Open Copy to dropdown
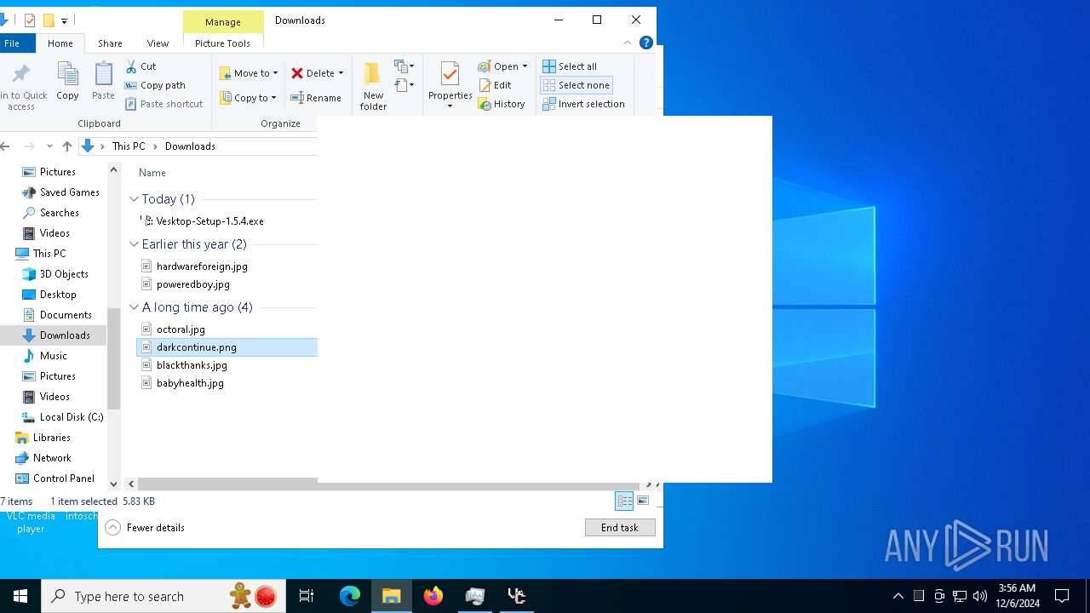The width and height of the screenshot is (1090, 613). pyautogui.click(x=248, y=98)
